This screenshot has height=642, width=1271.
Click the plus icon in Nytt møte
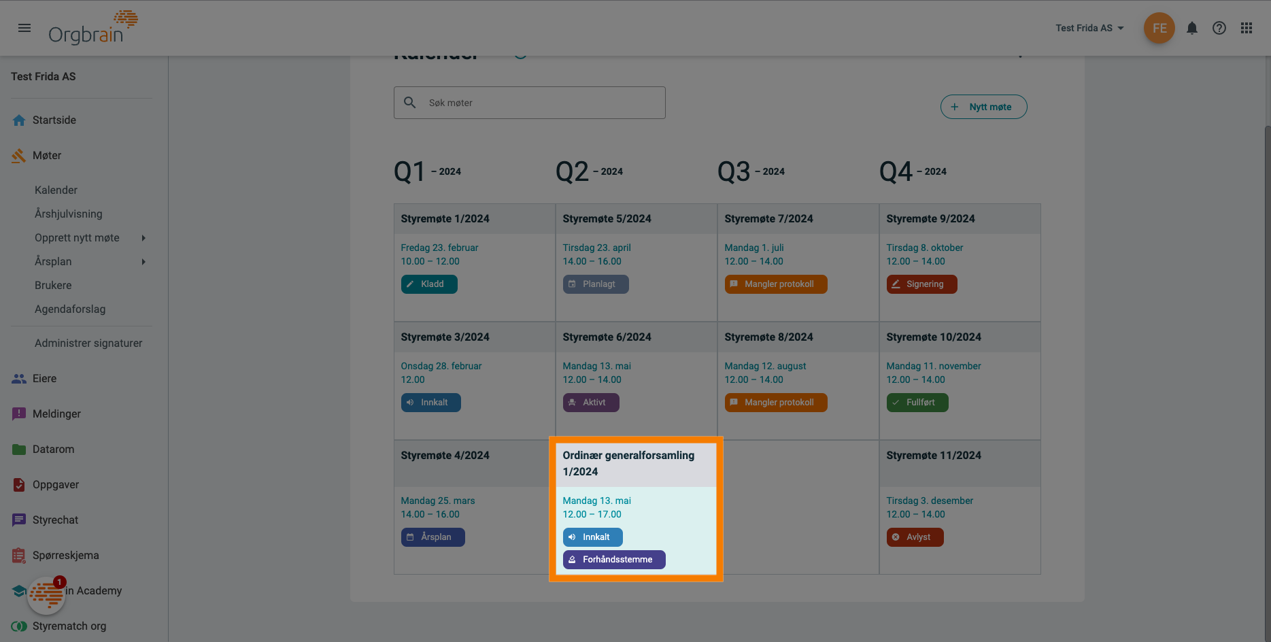(x=955, y=107)
